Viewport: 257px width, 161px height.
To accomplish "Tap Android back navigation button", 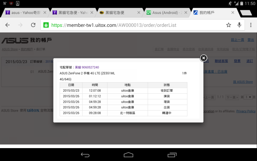I will pos(85,155).
